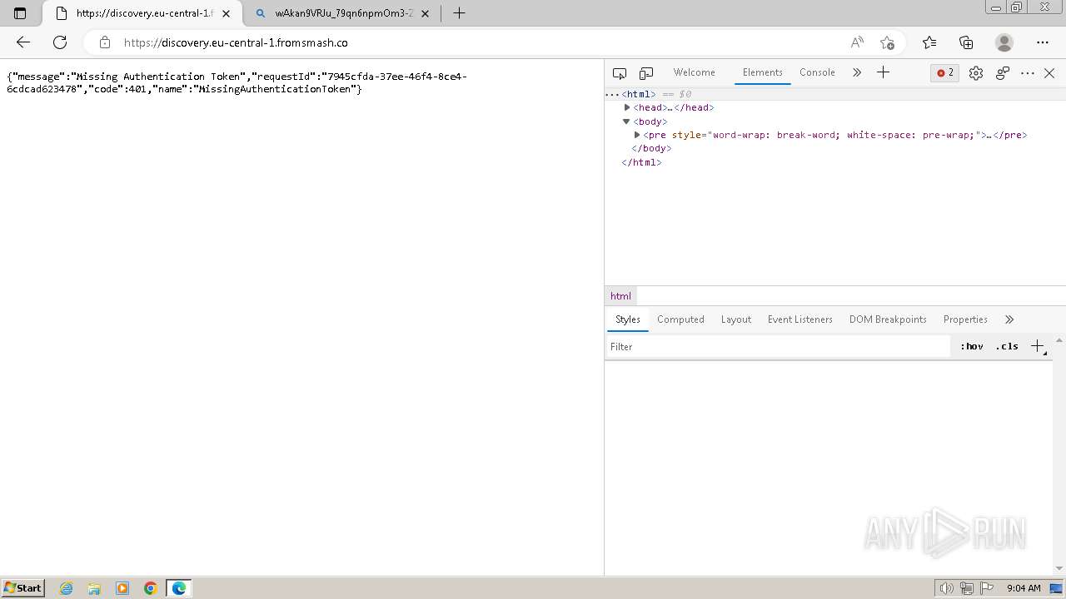
Task: Launch Chrome from taskbar
Action: tap(151, 588)
